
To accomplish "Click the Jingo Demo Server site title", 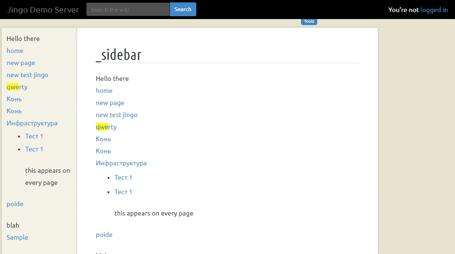I will [43, 10].
